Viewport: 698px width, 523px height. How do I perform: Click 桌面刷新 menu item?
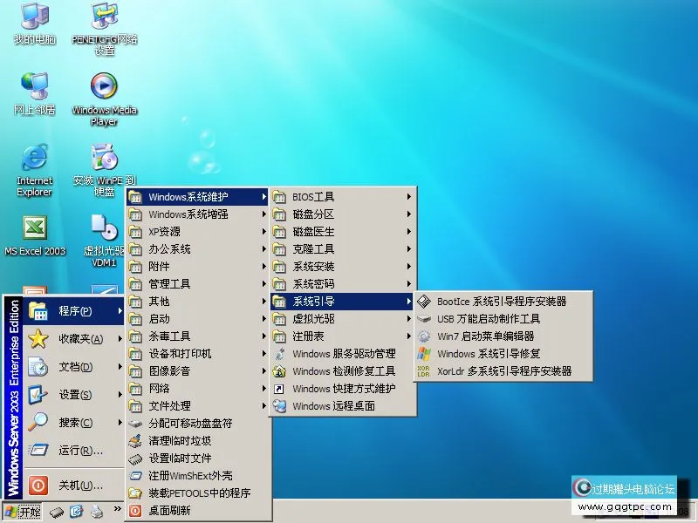169,511
